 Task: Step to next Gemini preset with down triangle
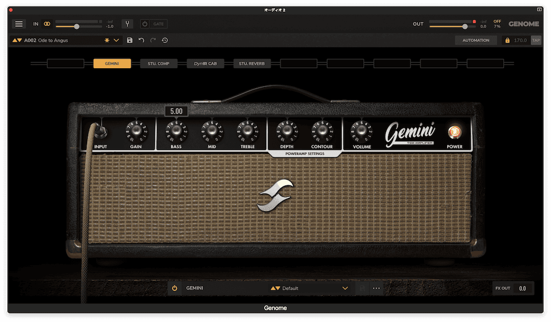(278, 288)
